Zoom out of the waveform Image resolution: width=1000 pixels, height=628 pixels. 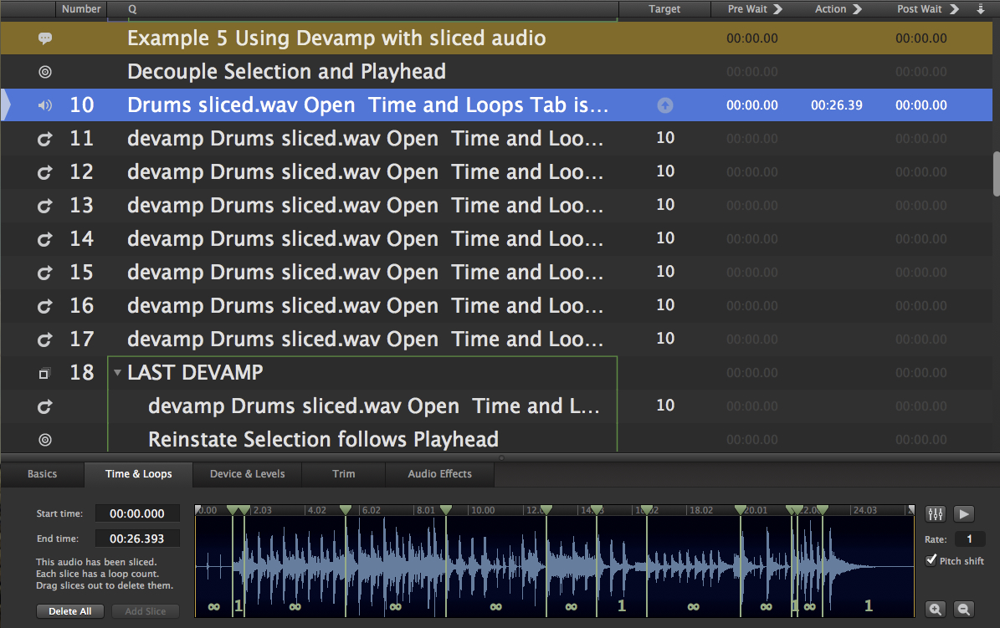coord(964,610)
